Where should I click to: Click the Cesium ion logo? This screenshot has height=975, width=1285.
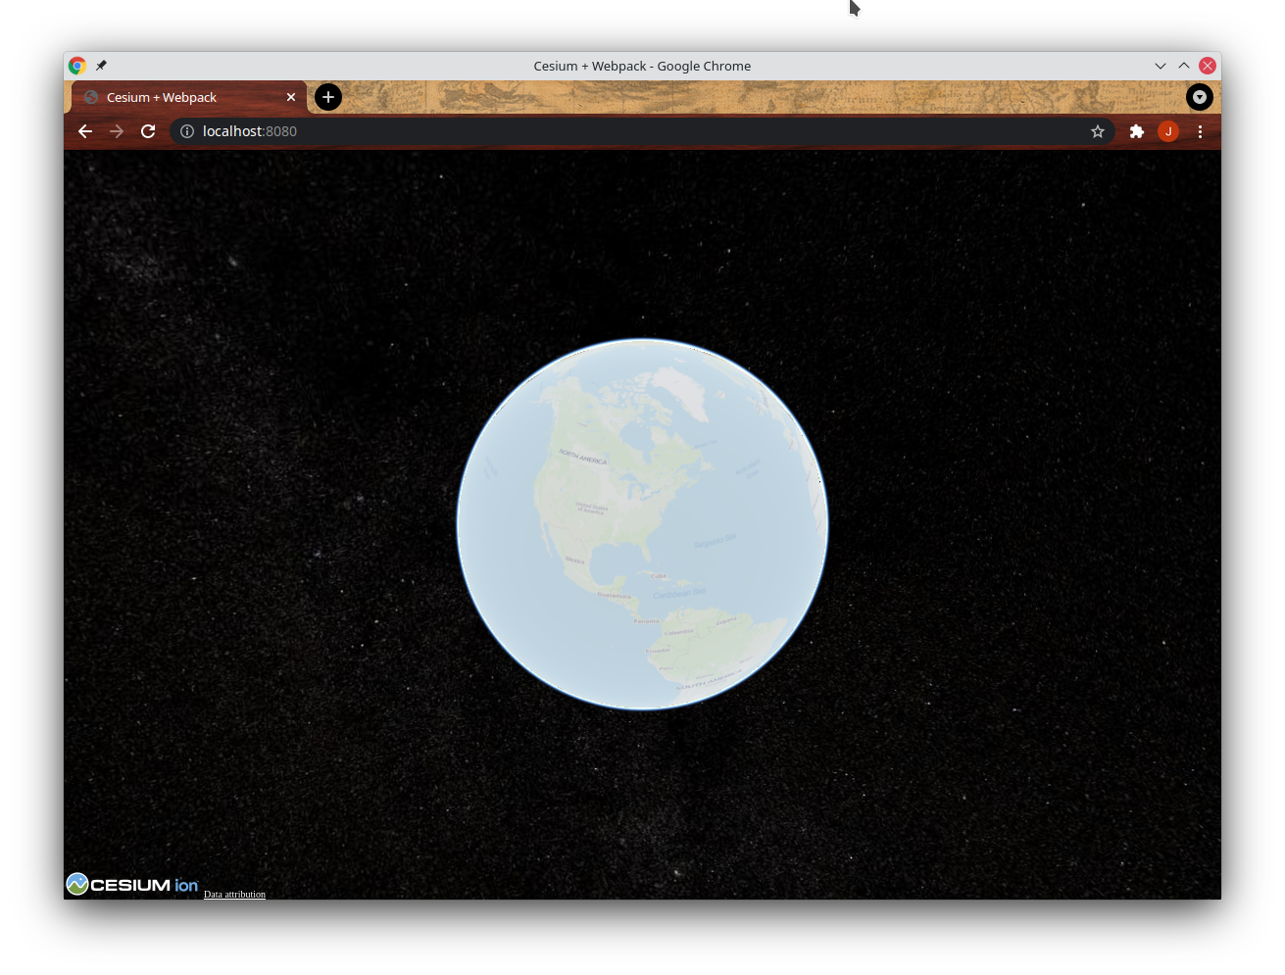point(132,884)
